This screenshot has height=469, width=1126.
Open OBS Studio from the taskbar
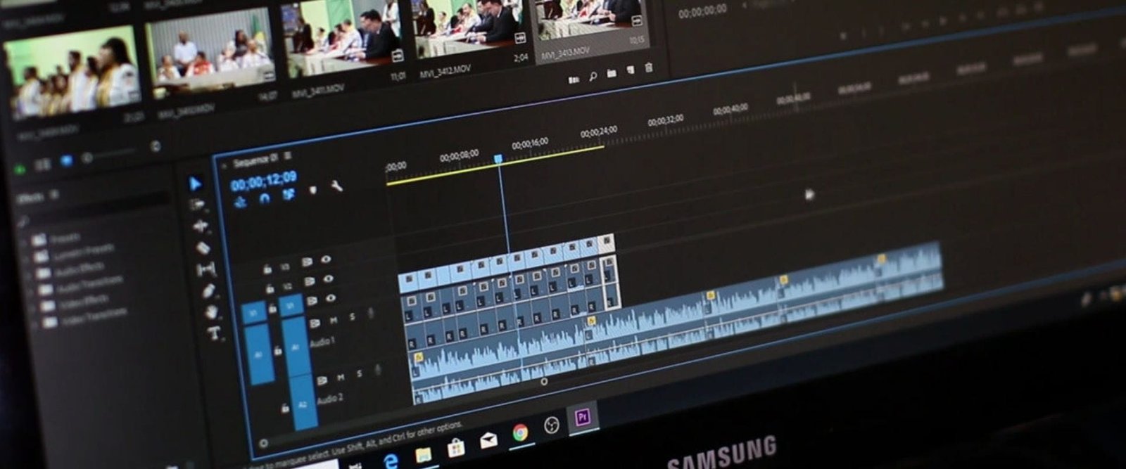coord(551,425)
